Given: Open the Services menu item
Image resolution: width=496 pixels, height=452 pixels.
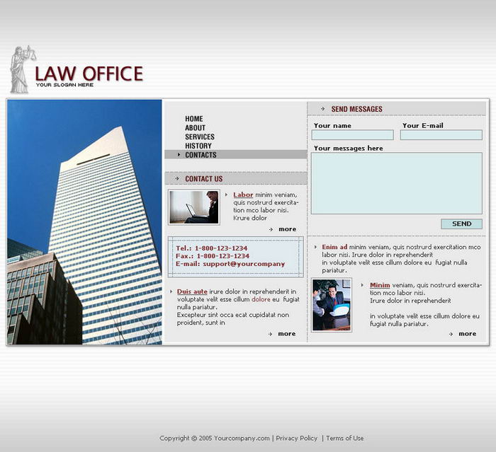Looking at the screenshot, I should click(200, 137).
